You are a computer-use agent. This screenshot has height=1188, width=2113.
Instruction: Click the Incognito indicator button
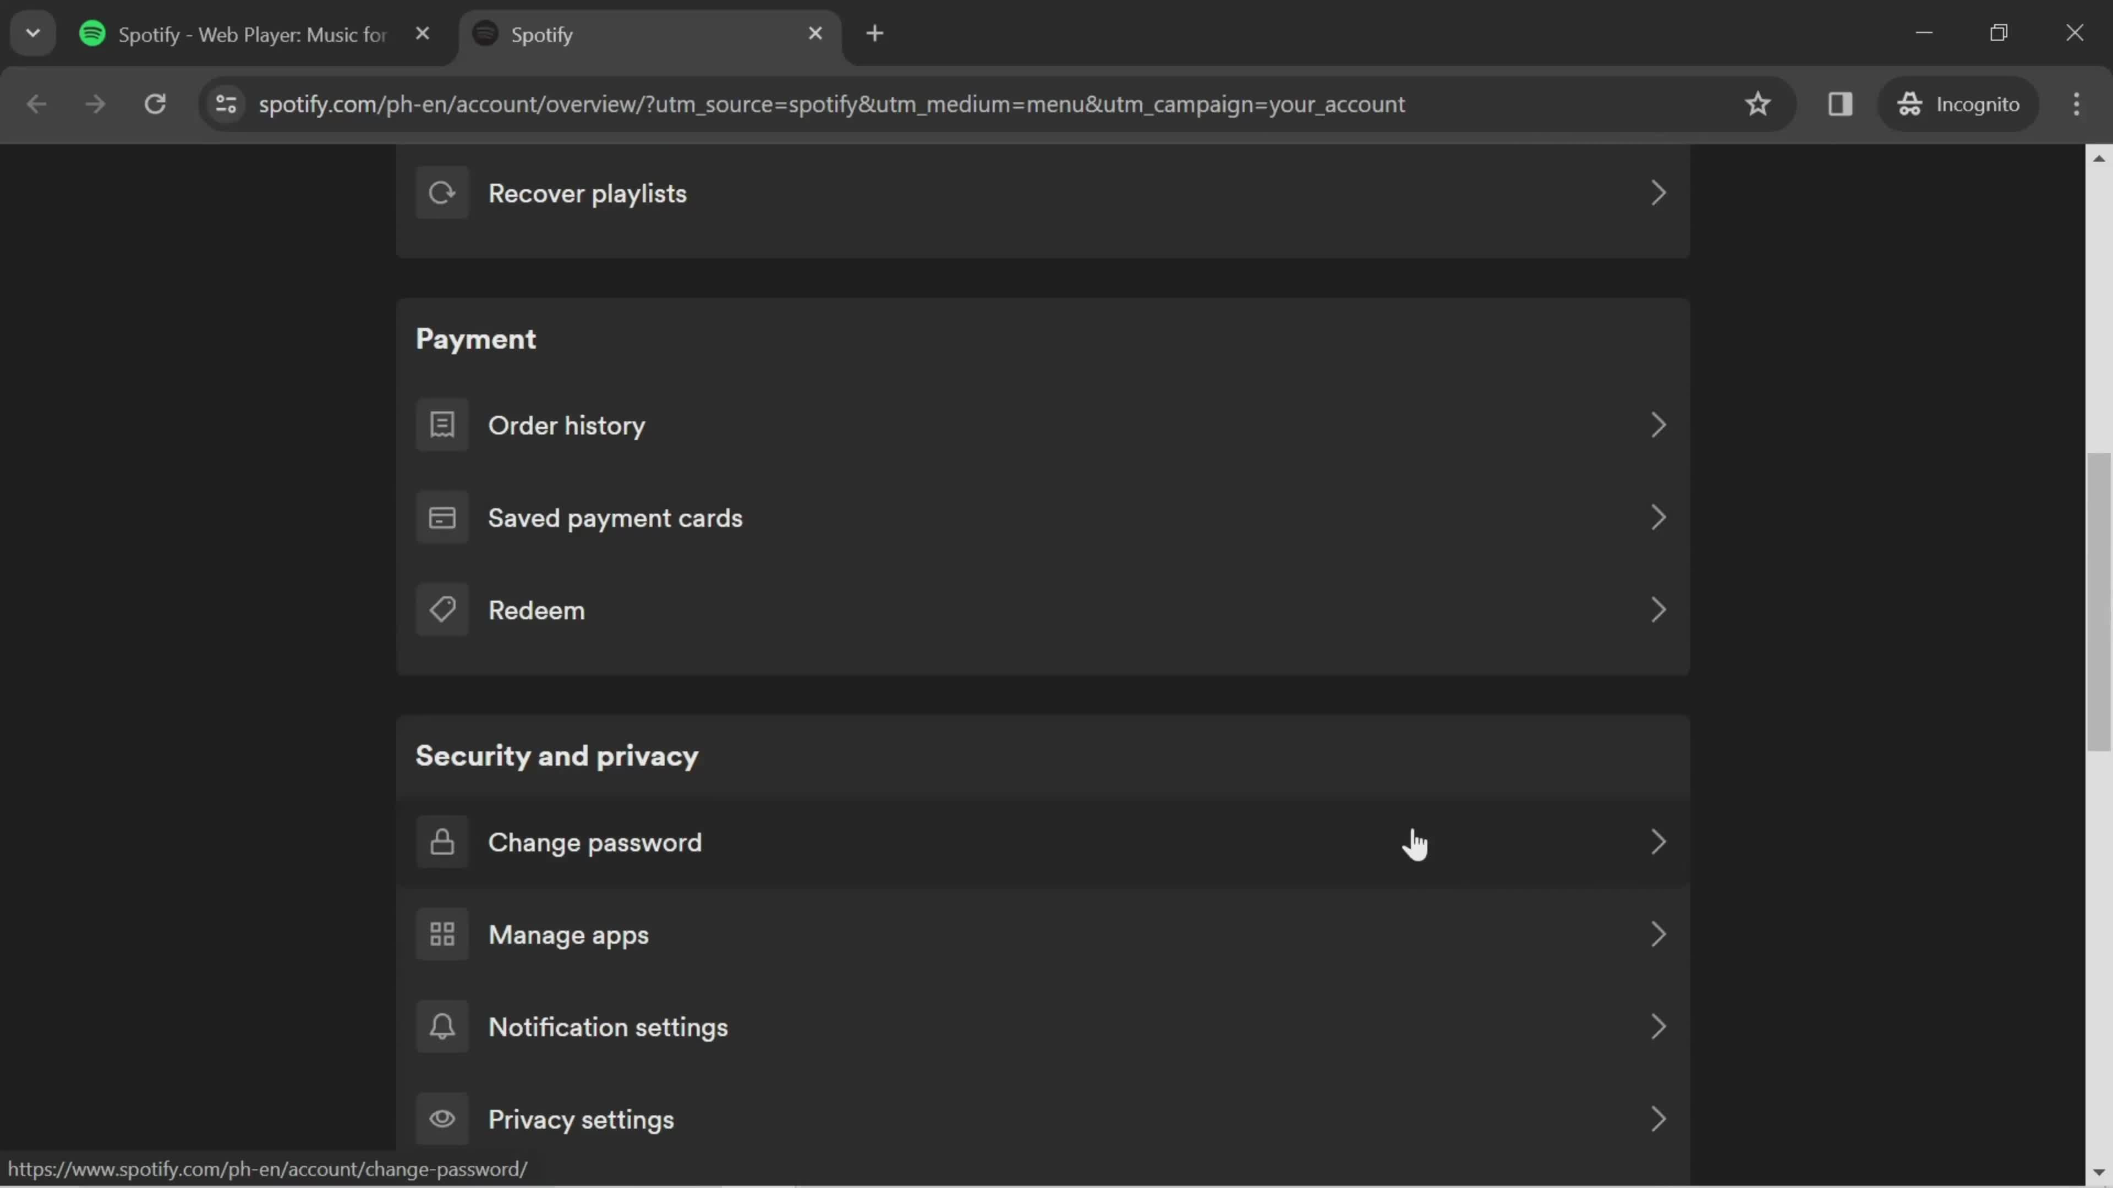1958,104
